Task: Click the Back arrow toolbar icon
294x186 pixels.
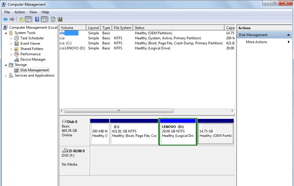Action: pos(5,20)
